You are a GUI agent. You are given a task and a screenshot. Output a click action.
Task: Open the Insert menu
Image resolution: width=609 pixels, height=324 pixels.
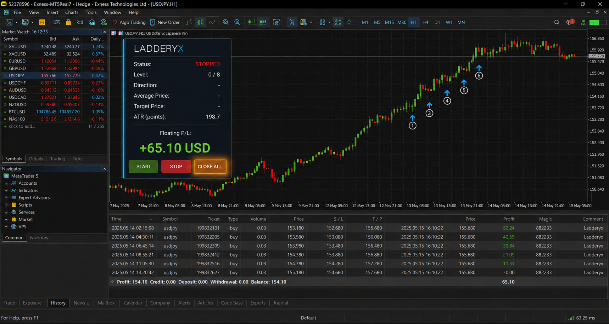pyautogui.click(x=52, y=12)
